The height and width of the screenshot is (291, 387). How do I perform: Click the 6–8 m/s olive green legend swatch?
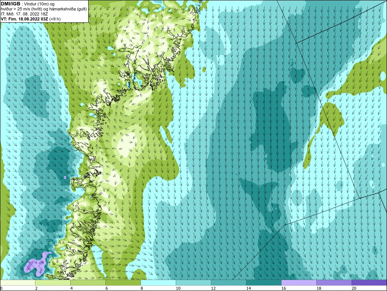[x=123, y=282]
